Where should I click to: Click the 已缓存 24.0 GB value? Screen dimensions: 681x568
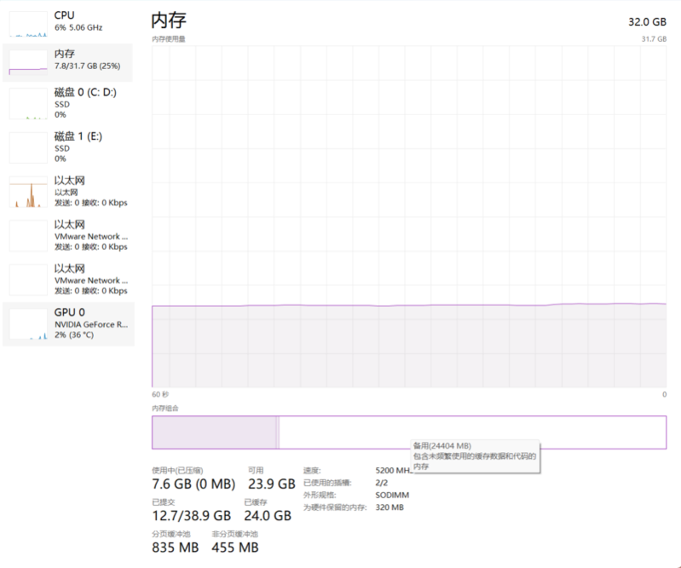(268, 516)
